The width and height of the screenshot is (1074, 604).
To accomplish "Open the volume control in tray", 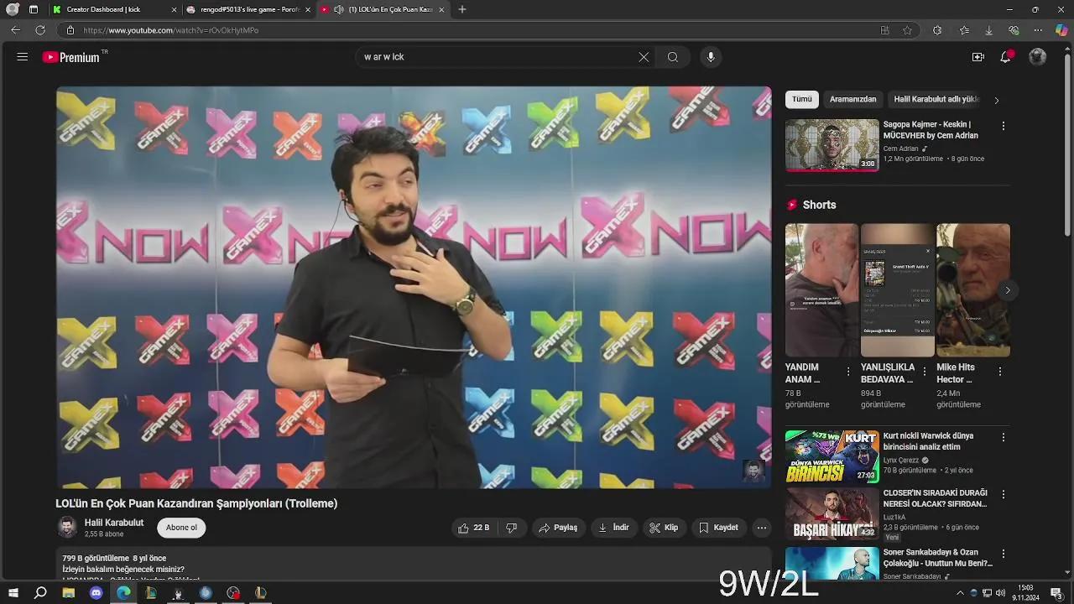I will click(x=1000, y=593).
